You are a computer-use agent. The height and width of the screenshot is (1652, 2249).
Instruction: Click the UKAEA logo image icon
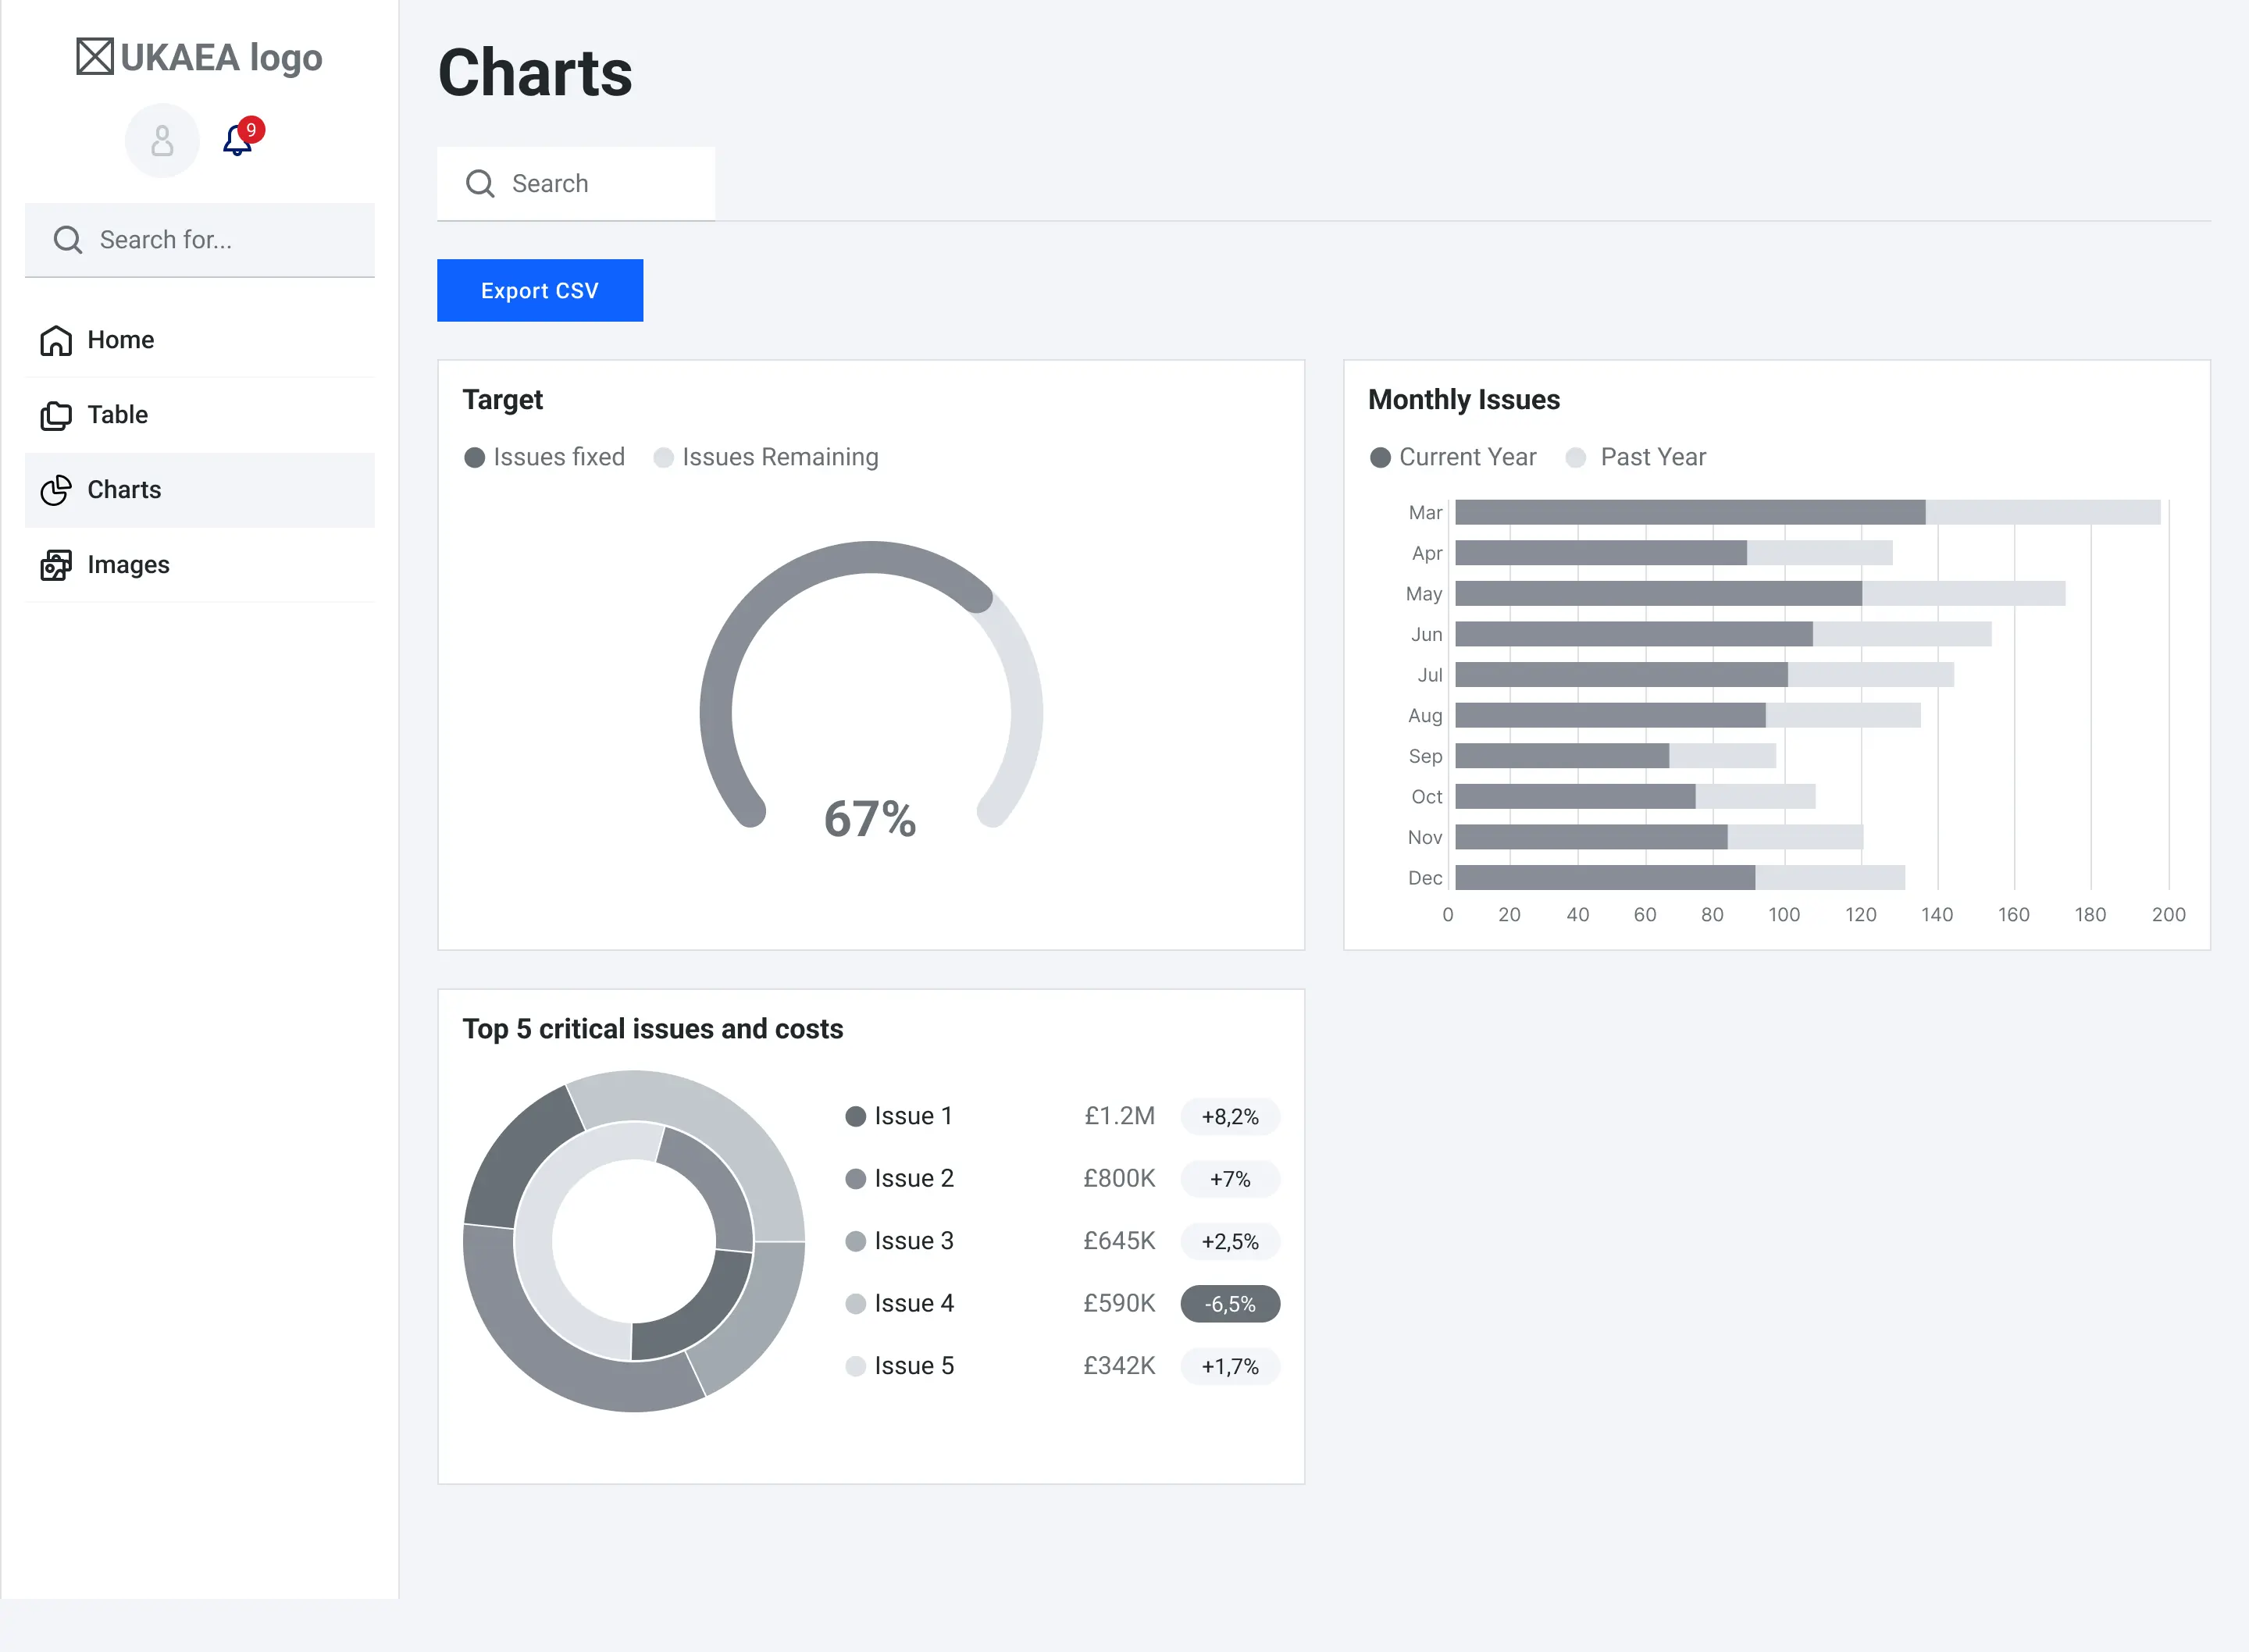[95, 57]
